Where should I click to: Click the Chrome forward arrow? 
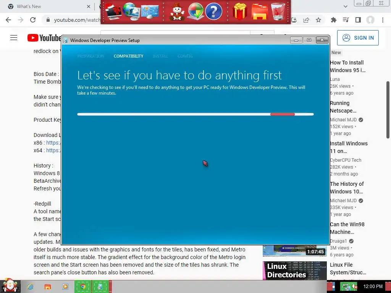21,20
